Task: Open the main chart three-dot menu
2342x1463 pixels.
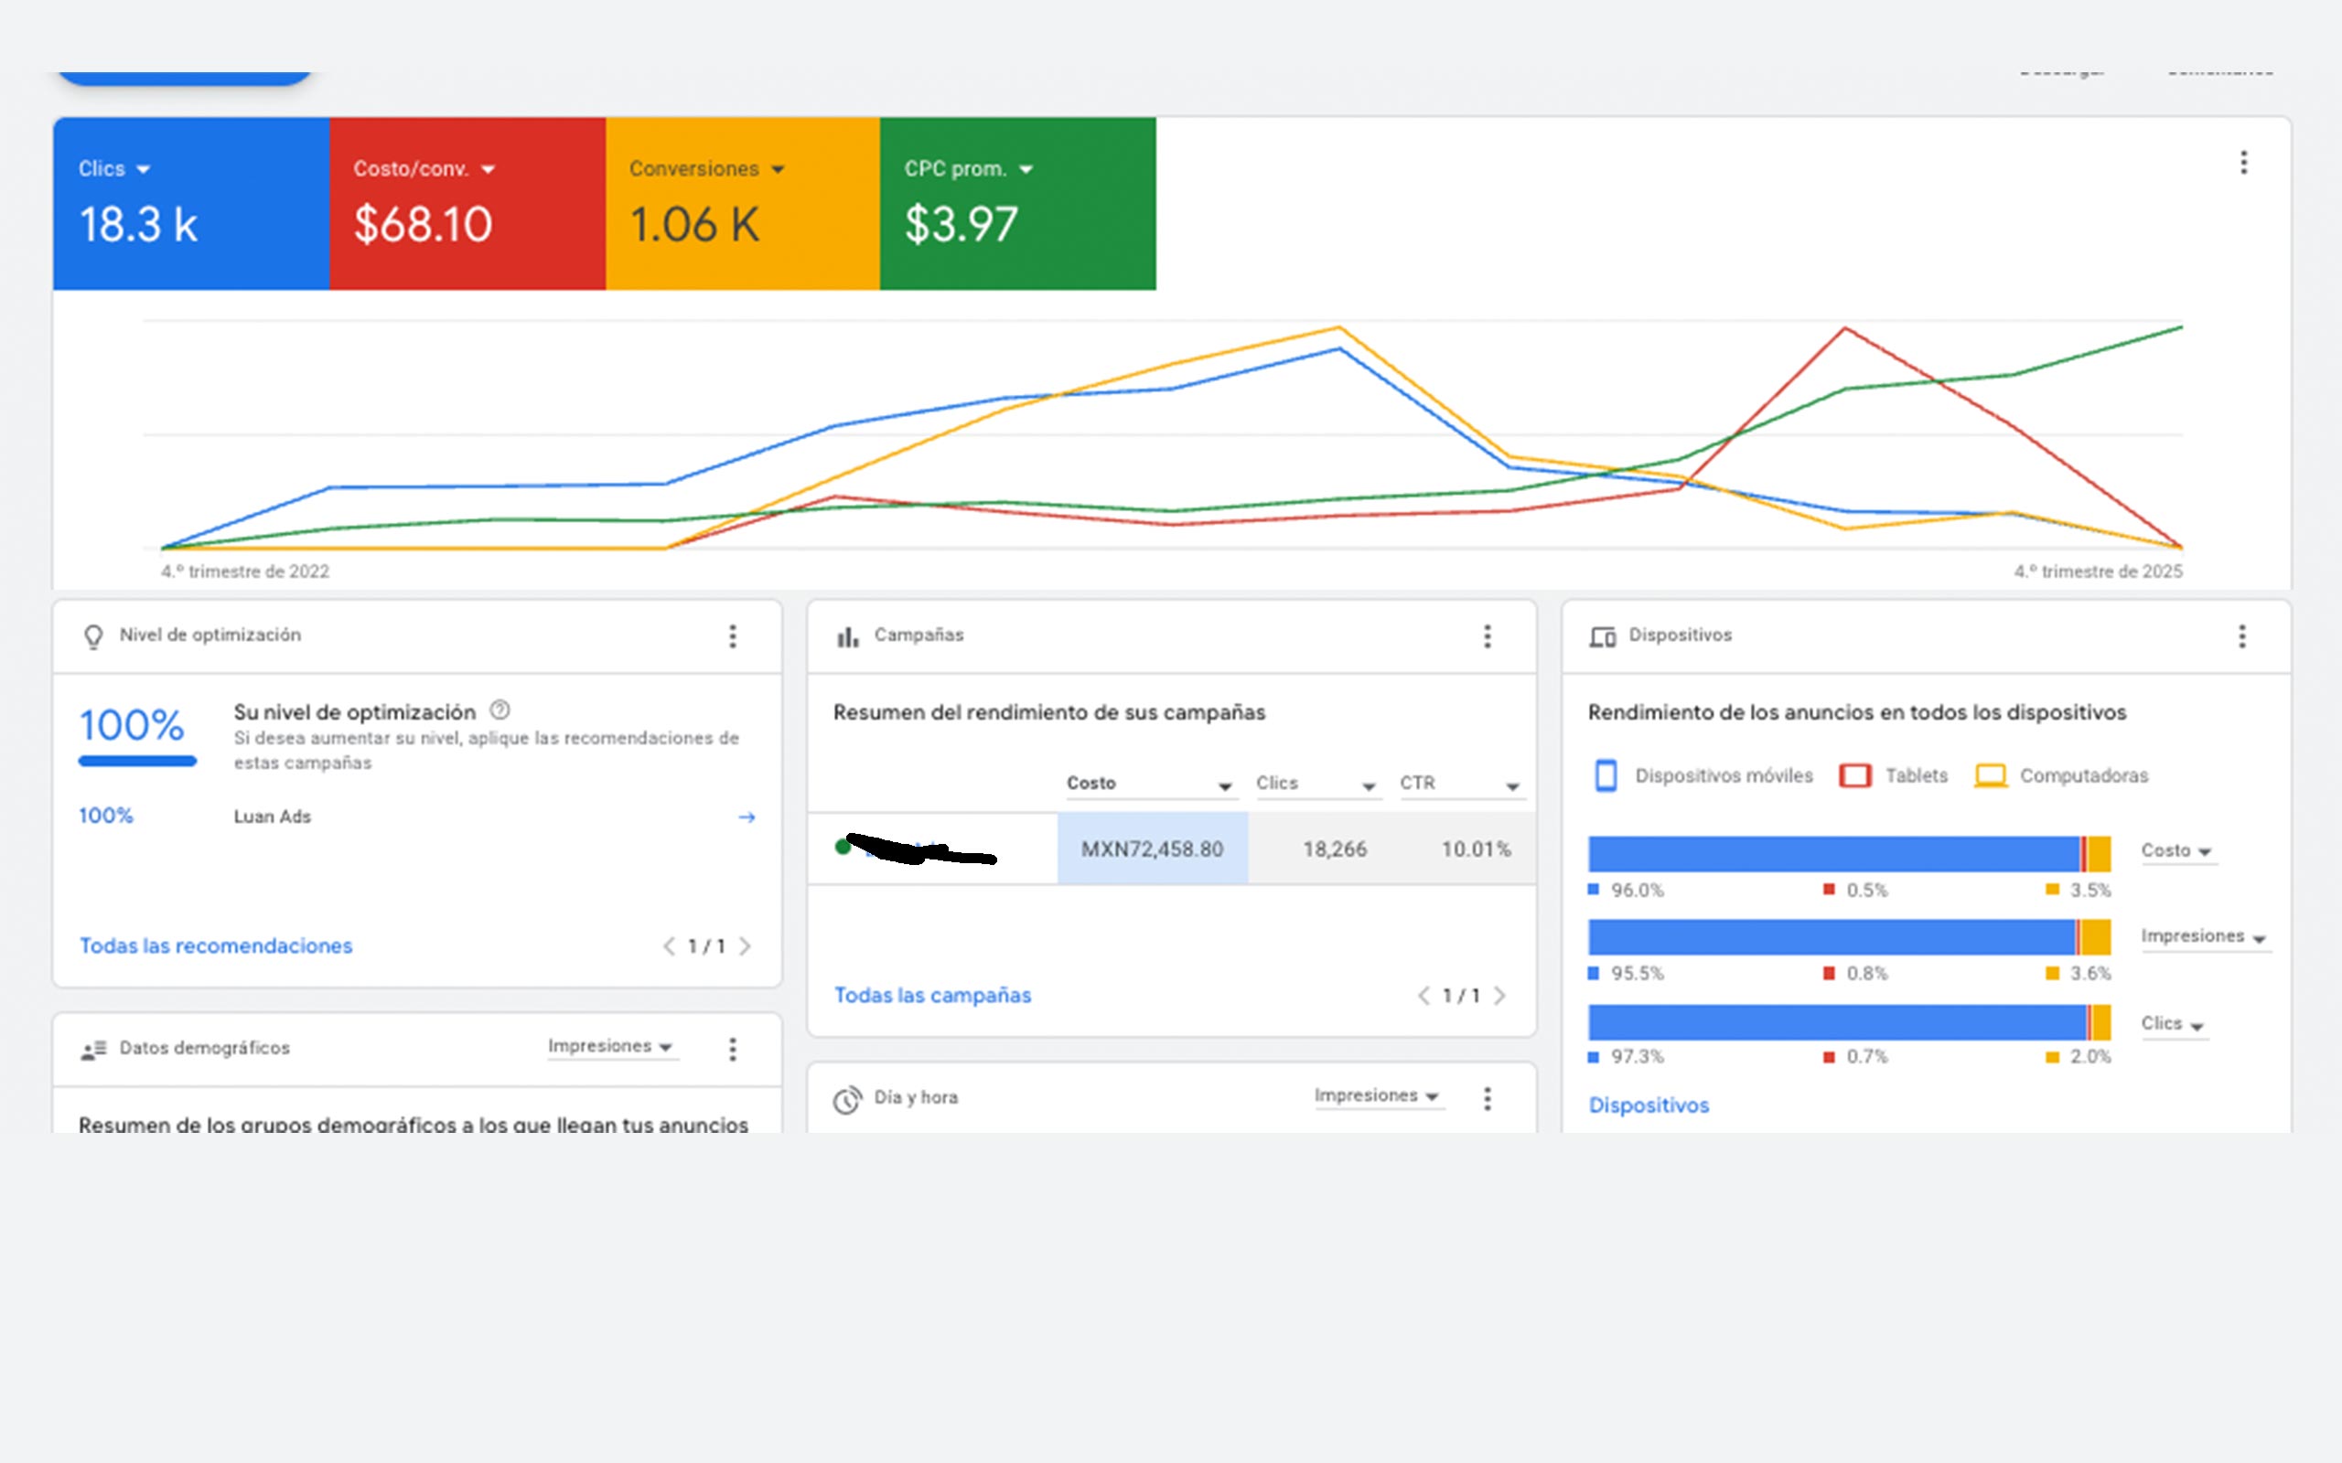Action: coord(2242,163)
